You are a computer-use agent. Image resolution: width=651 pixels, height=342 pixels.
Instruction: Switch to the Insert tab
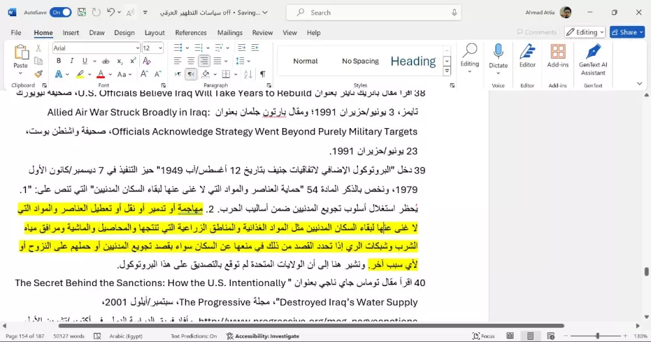pyautogui.click(x=70, y=33)
